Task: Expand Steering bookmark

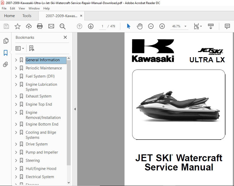Action: coord(16,160)
